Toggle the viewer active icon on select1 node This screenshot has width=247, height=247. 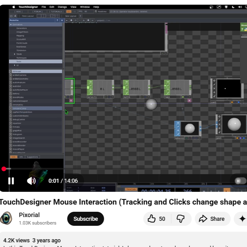point(91,82)
